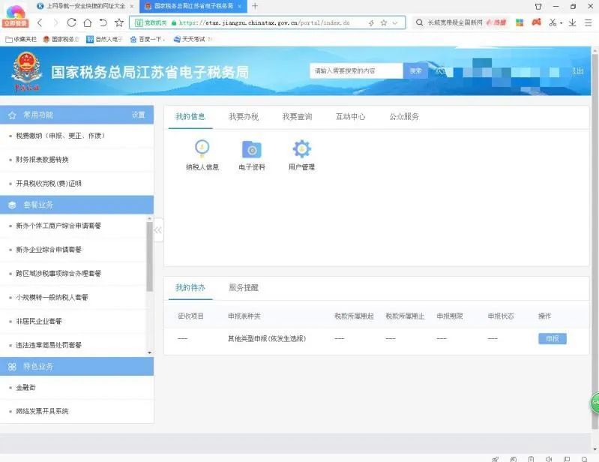Click the 常用功能 section header
The width and height of the screenshot is (599, 462).
coord(76,115)
